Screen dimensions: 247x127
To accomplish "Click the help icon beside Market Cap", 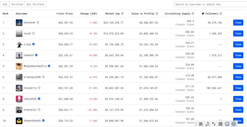I will point(122,13).
